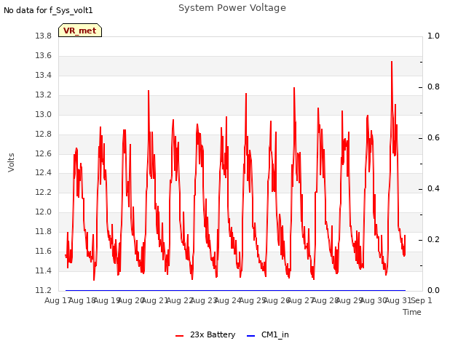This screenshot has width=466, height=349.
Task: Select the 23x Battery legend entry
Action: tap(205, 334)
